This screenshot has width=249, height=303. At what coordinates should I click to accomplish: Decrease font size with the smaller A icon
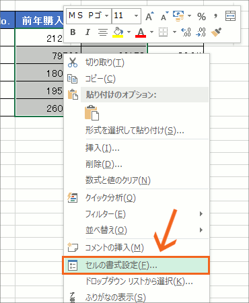click(165, 16)
